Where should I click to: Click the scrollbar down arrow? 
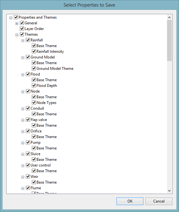pos(170,191)
